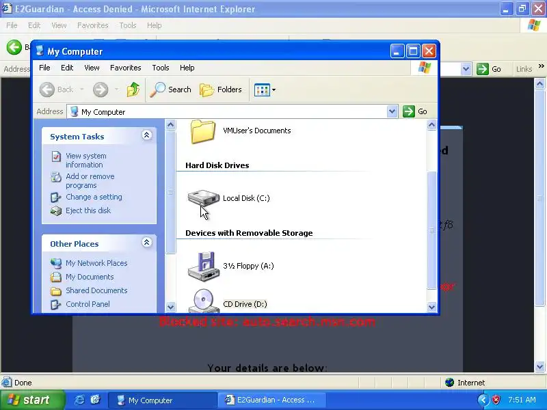
Task: Click the My Computer title bar icon
Action: point(40,51)
